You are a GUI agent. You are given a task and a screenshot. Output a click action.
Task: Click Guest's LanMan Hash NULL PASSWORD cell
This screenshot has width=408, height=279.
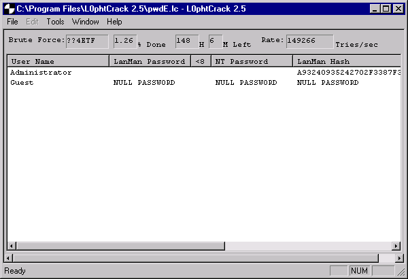[328, 83]
